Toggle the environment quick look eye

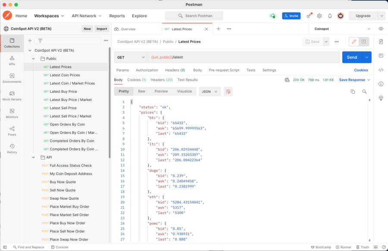[x=381, y=29]
